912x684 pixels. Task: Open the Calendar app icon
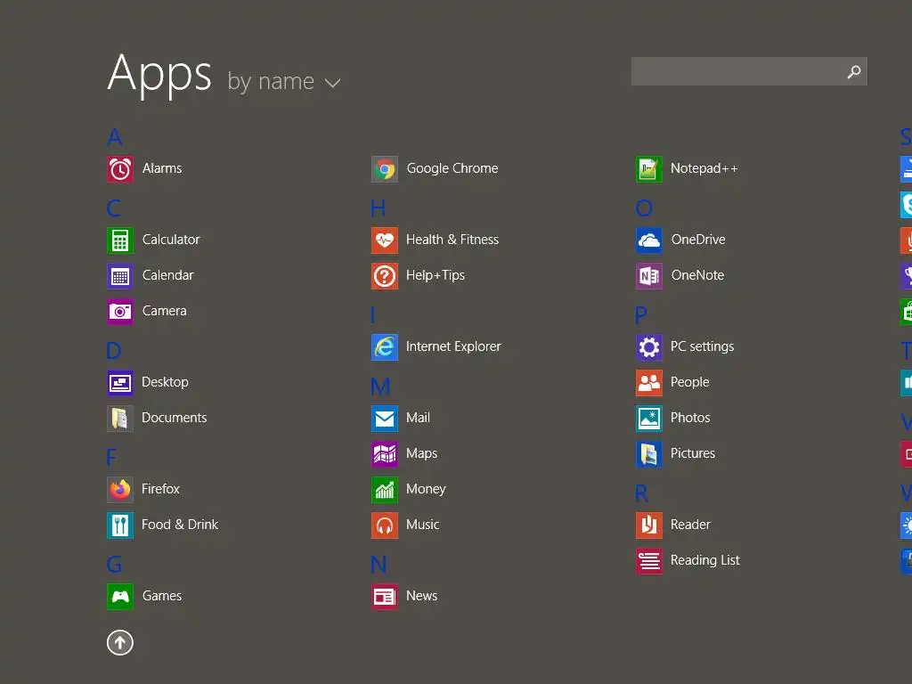coord(120,276)
